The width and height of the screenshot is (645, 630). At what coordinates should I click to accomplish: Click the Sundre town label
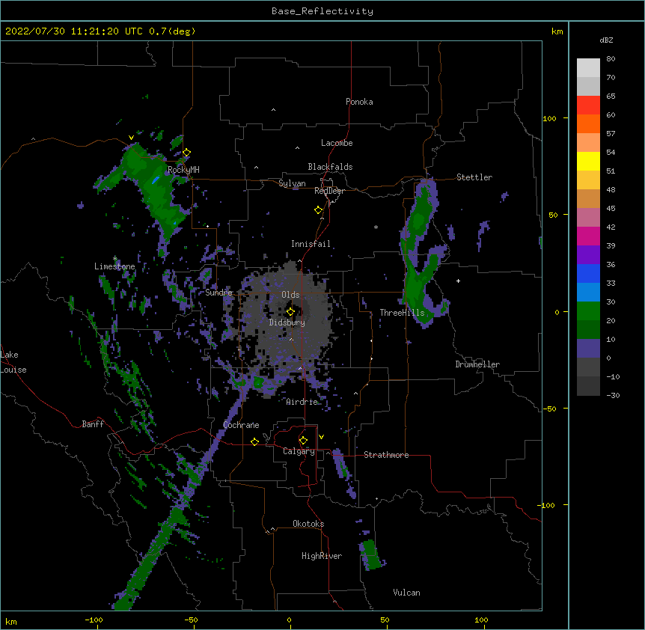218,293
